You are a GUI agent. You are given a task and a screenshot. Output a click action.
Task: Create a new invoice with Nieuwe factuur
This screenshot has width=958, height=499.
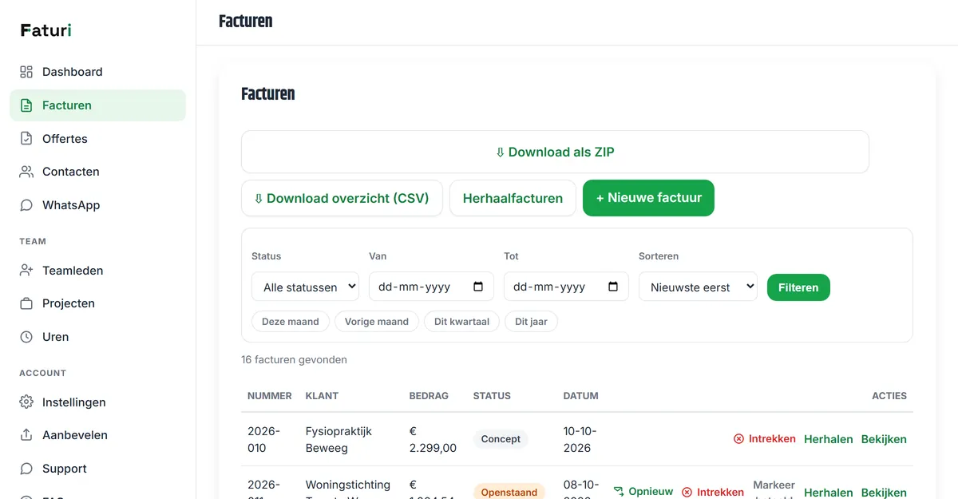pyautogui.click(x=648, y=198)
